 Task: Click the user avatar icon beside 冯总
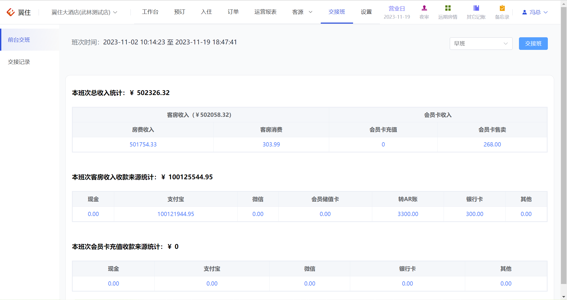tap(524, 12)
